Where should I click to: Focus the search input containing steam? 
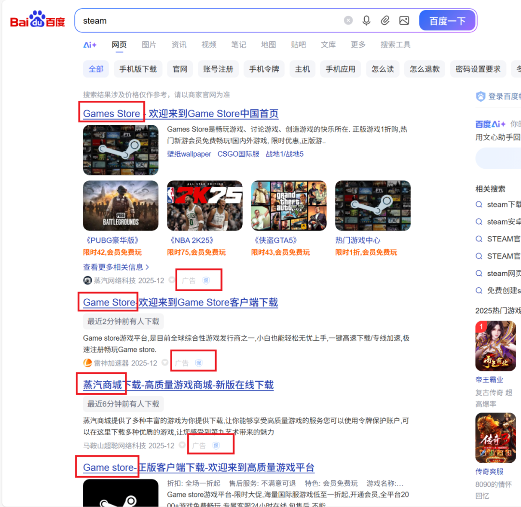209,21
